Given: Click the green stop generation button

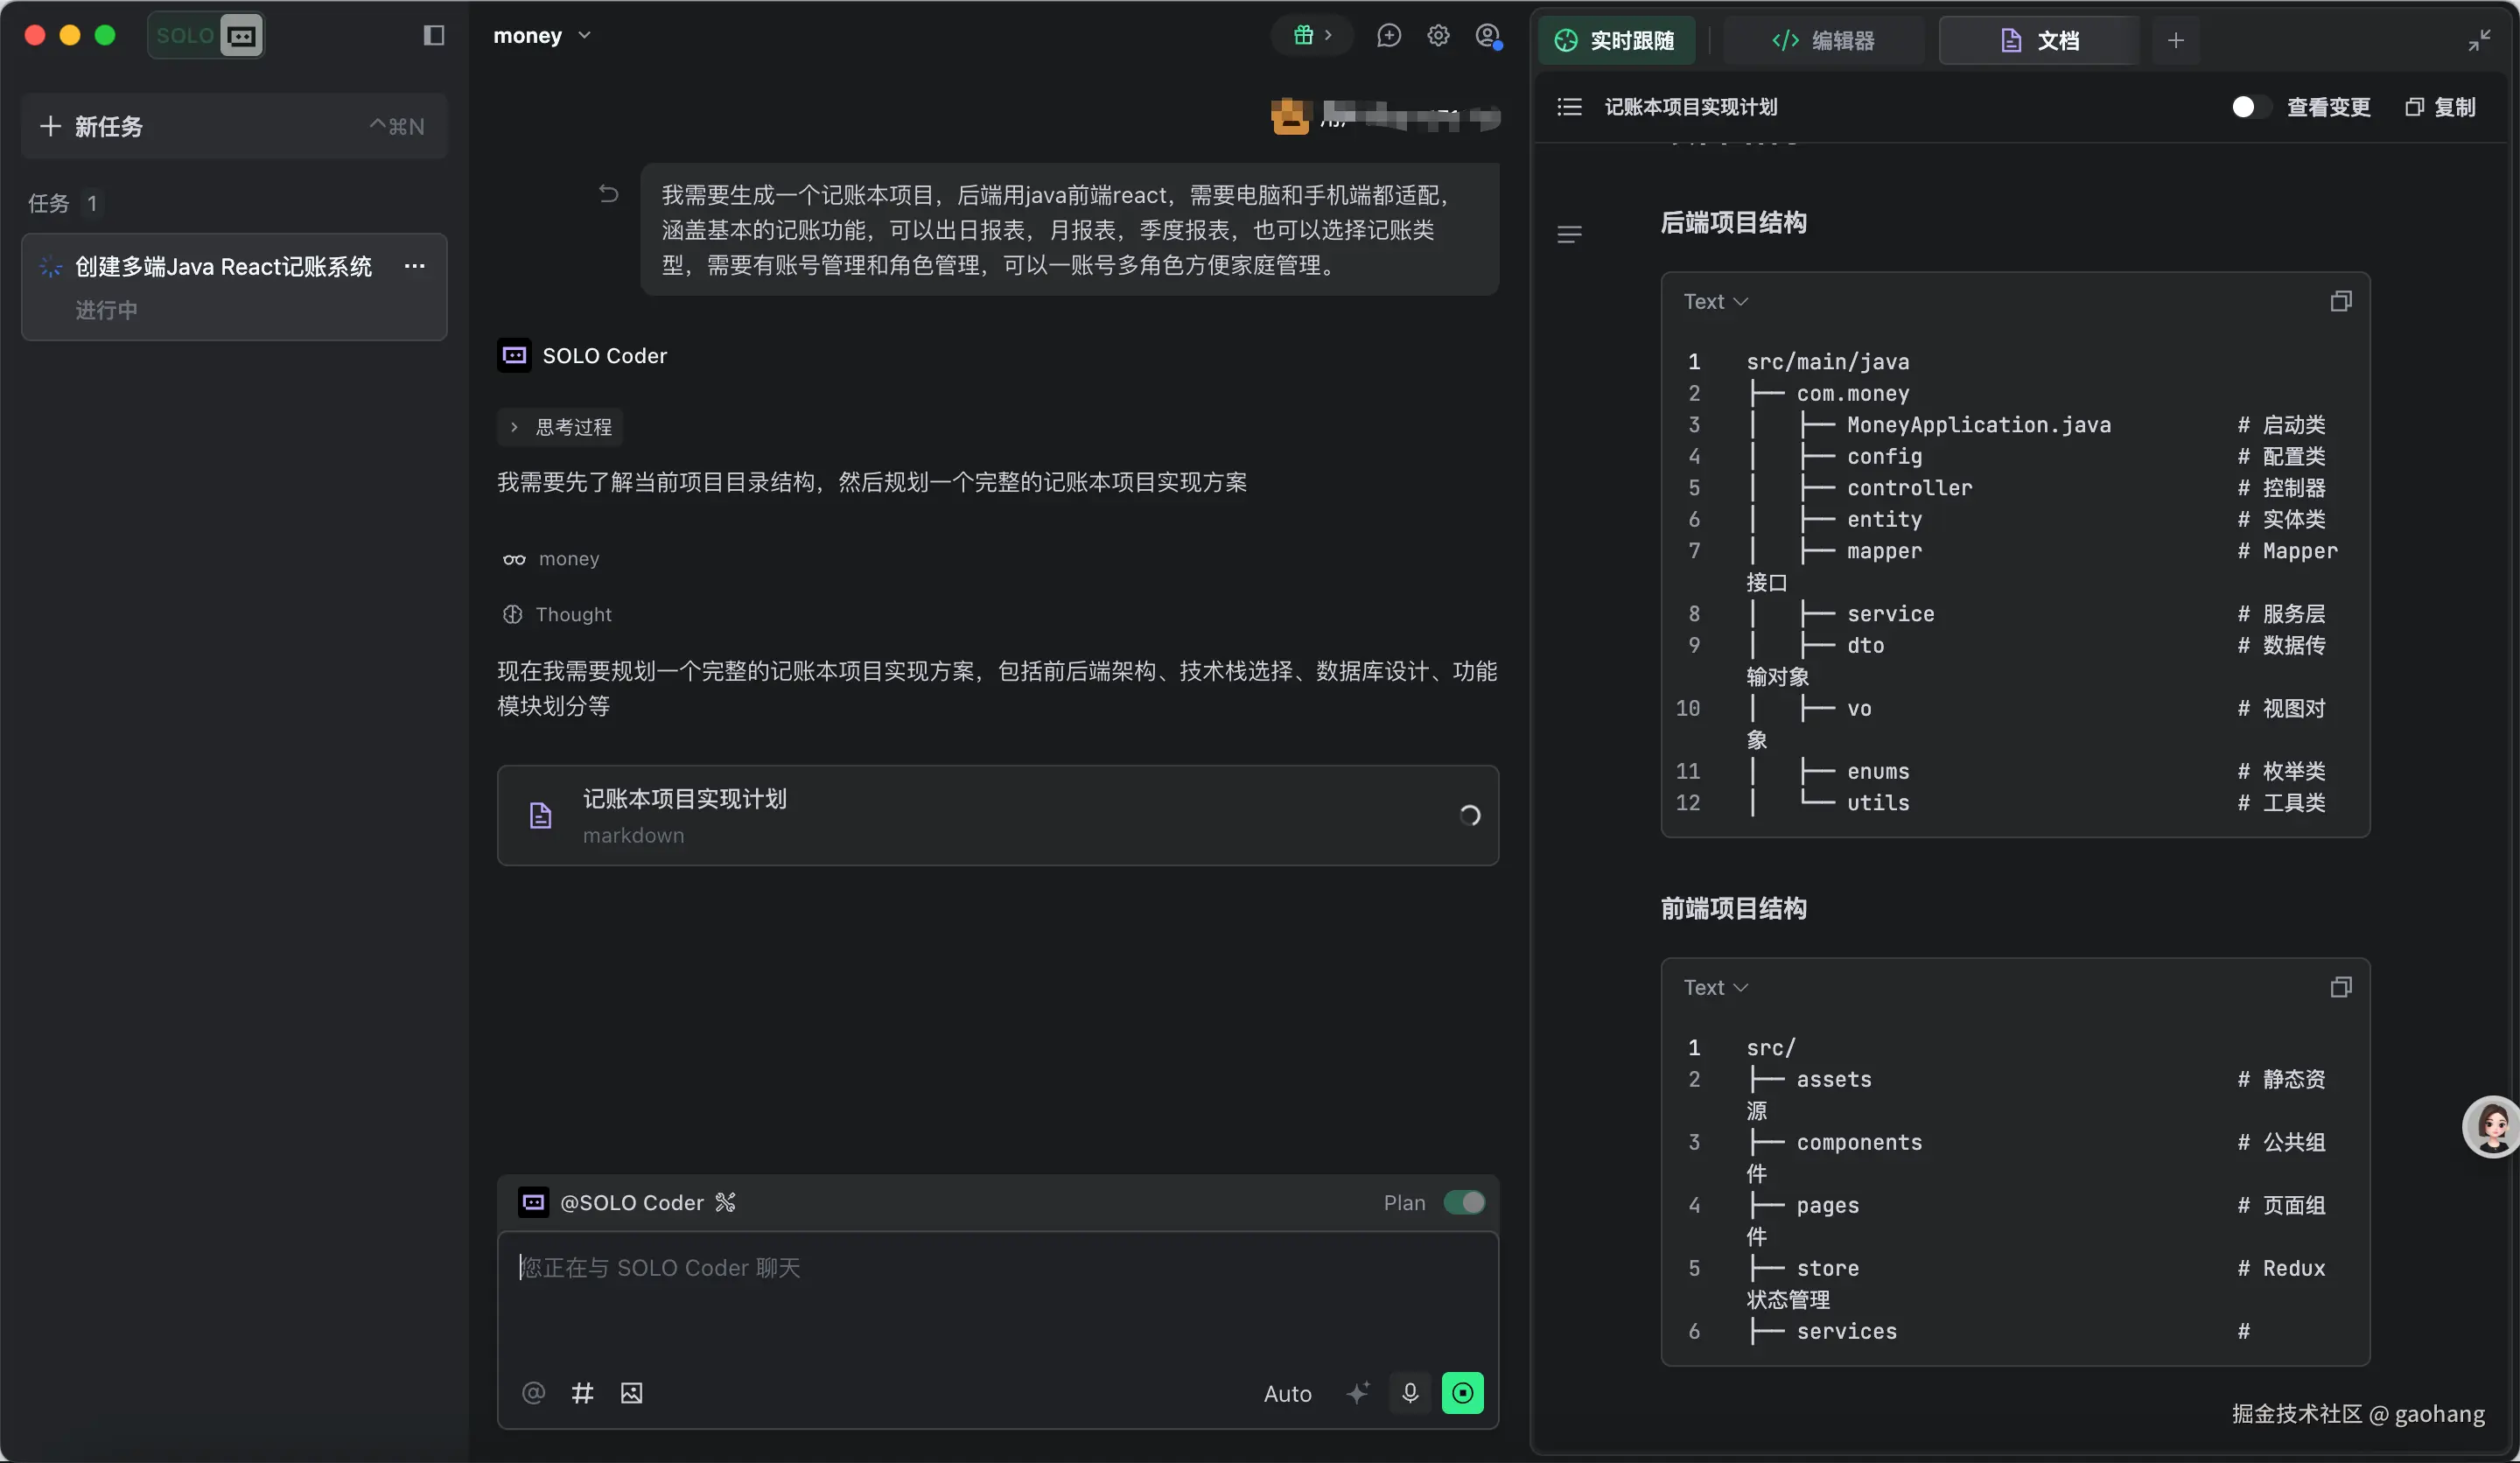Looking at the screenshot, I should [x=1462, y=1393].
